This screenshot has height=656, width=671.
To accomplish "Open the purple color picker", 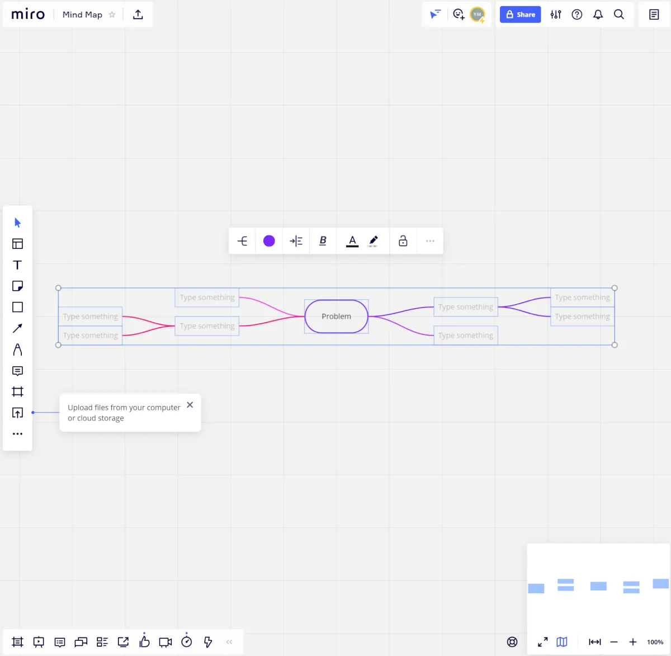I will 269,241.
